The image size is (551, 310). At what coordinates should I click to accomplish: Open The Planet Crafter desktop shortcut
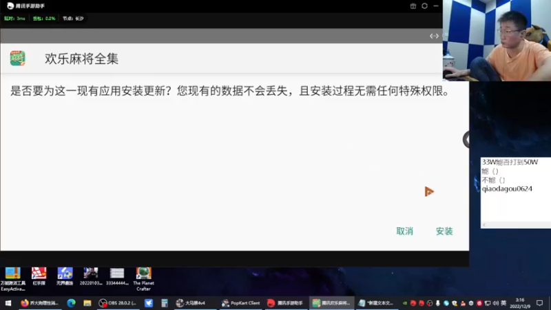pos(143,279)
